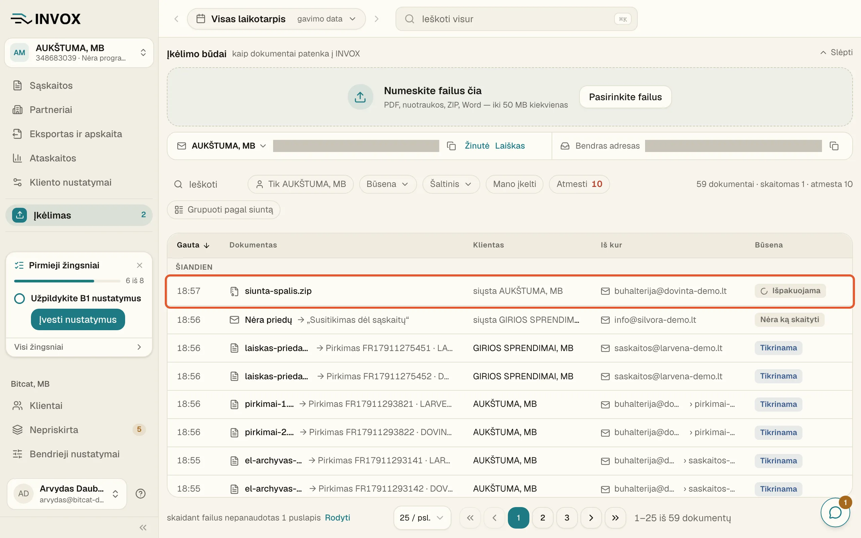The height and width of the screenshot is (538, 861).
Task: Open the Žinutė link
Action: [477, 146]
